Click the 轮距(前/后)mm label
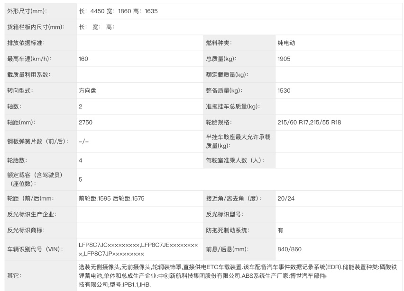The height and width of the screenshot is (291, 404). pos(31,198)
